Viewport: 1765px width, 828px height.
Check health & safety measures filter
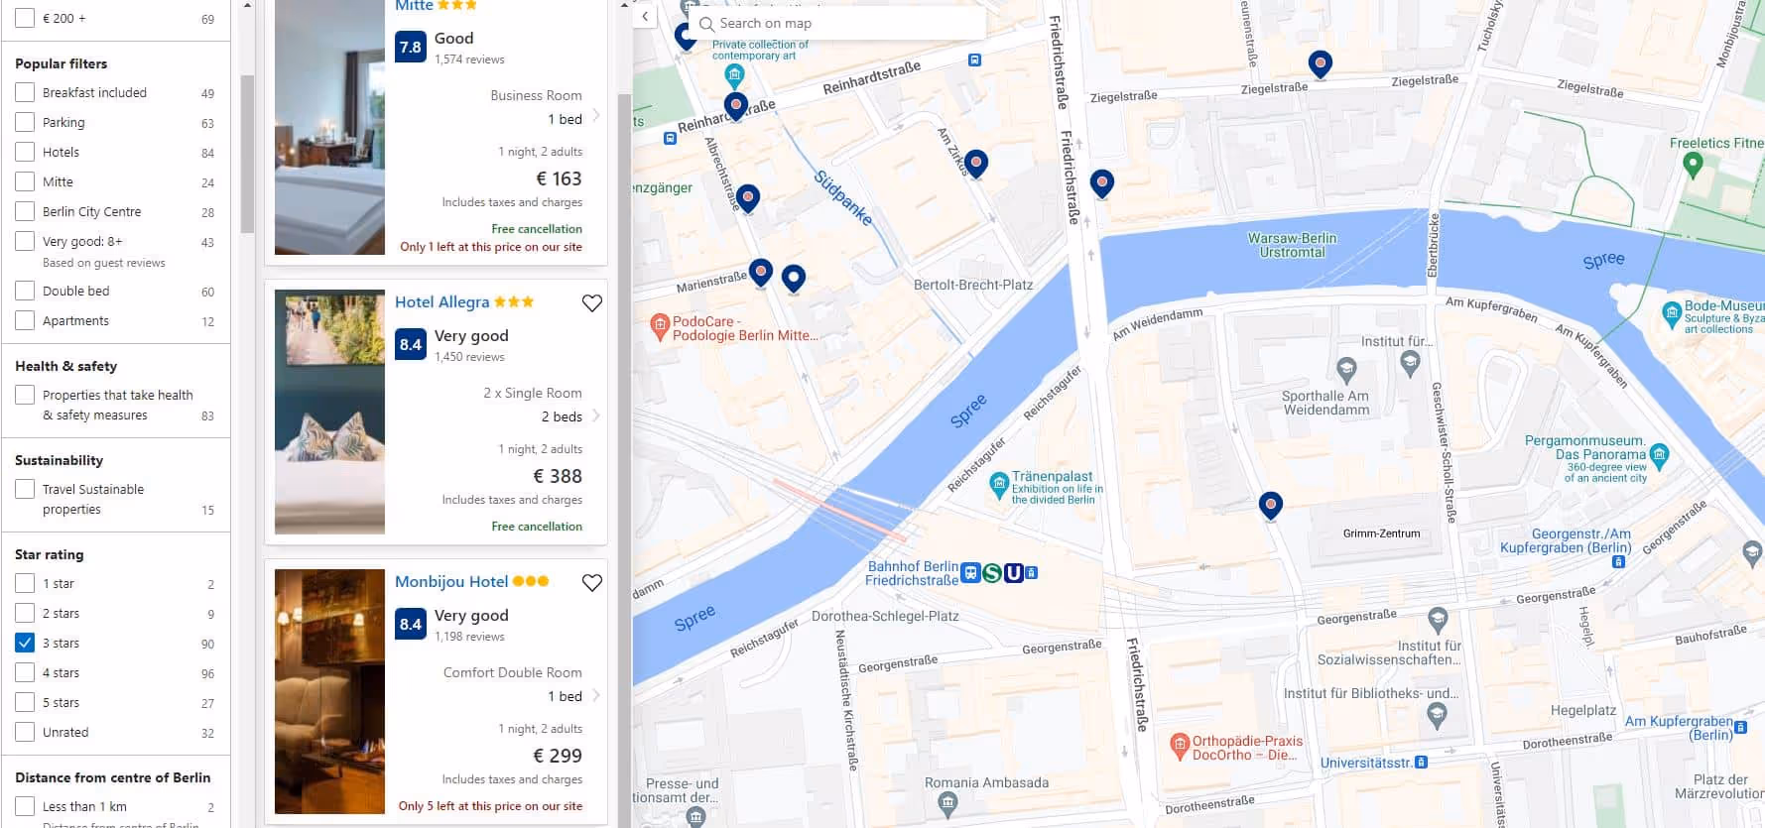coord(25,395)
